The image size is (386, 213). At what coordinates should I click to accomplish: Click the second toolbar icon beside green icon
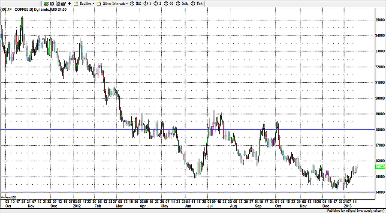pyautogui.click(x=51, y=3)
